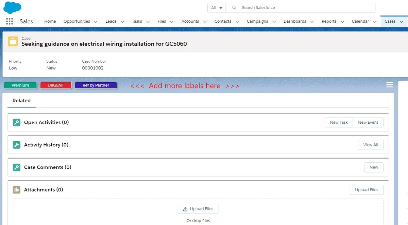The height and width of the screenshot is (225, 408).
Task: Open the Leads tab
Action: [x=111, y=21]
